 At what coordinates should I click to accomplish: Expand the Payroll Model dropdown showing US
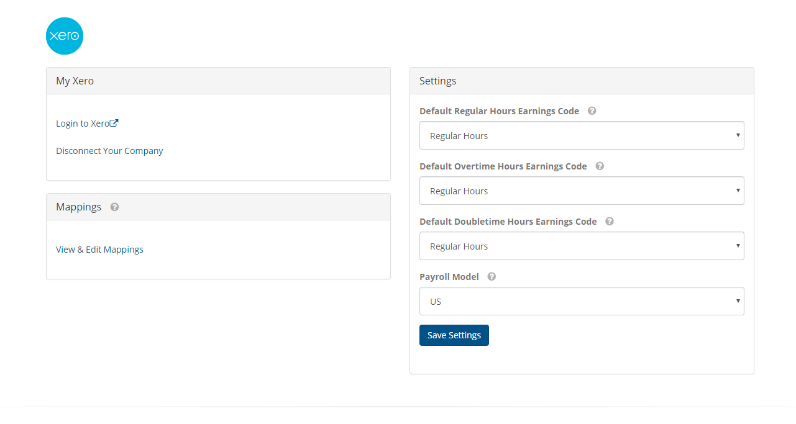click(582, 301)
